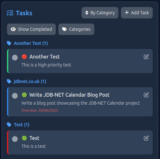
Task: Open the Categories manager button
Action: [x=76, y=29]
